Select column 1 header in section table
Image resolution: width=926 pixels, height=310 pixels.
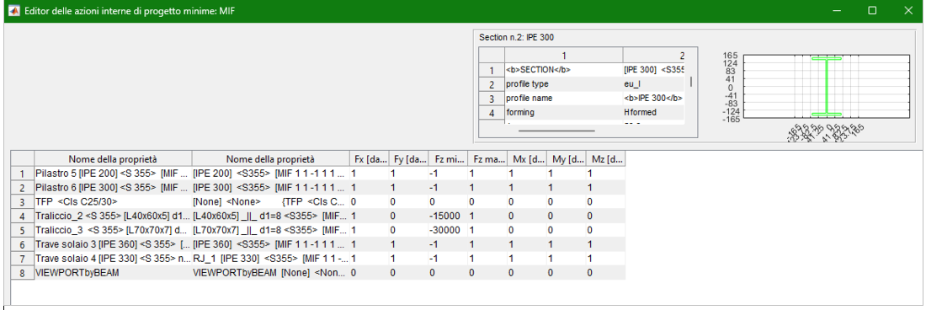point(563,56)
